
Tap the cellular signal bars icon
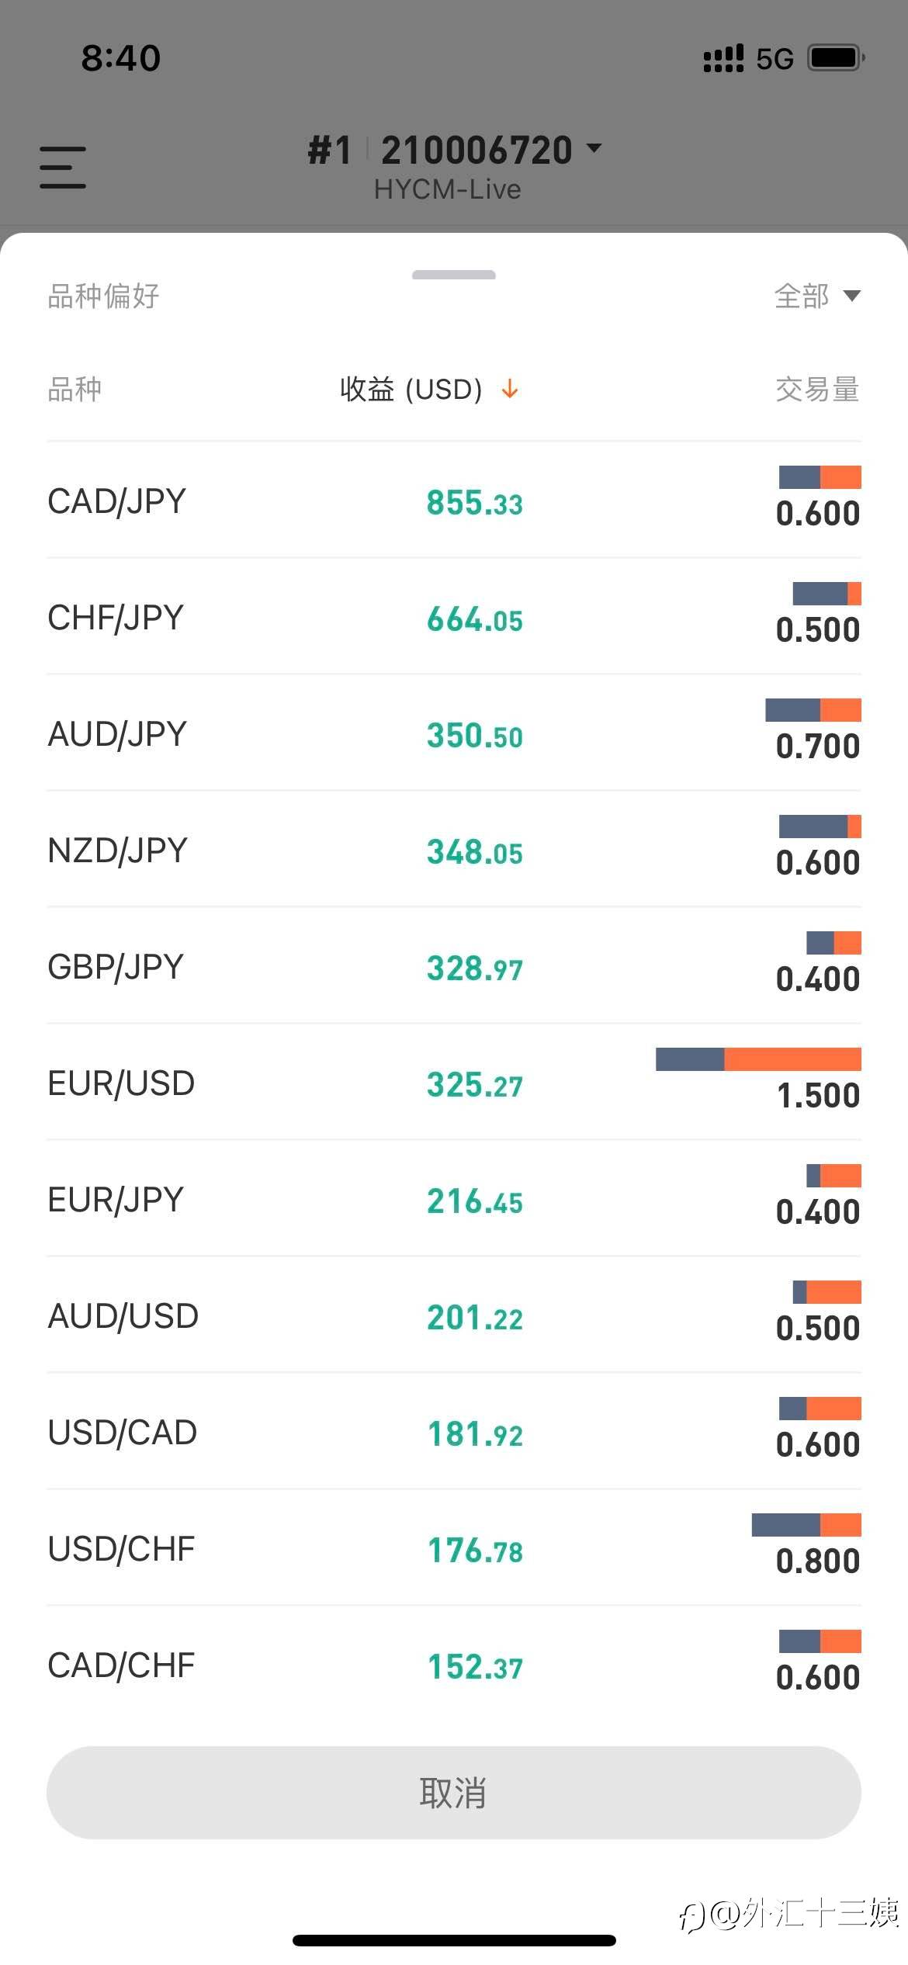(723, 58)
